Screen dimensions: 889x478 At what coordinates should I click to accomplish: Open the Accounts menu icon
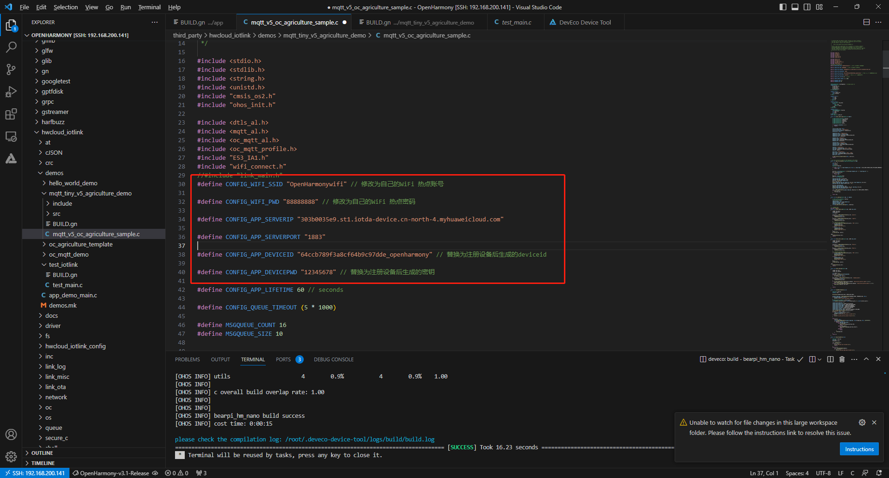[11, 434]
